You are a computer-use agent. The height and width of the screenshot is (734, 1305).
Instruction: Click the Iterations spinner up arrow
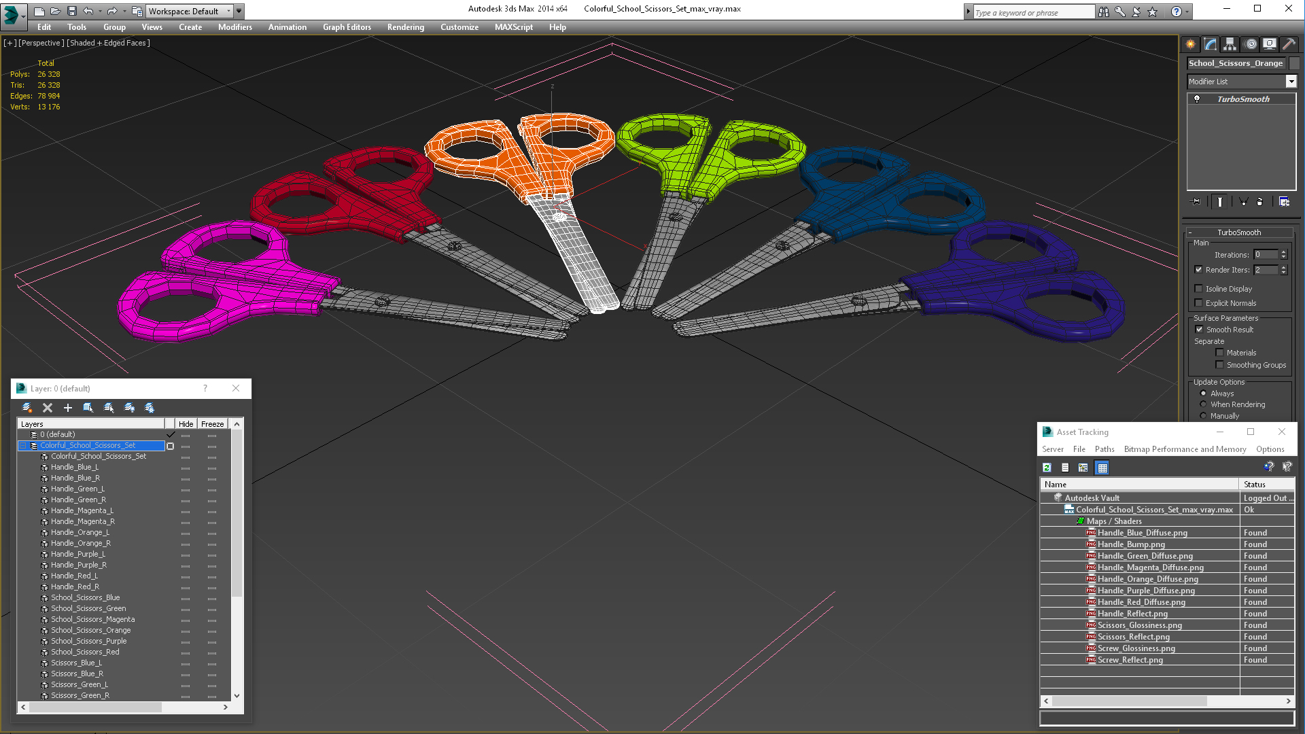point(1283,252)
